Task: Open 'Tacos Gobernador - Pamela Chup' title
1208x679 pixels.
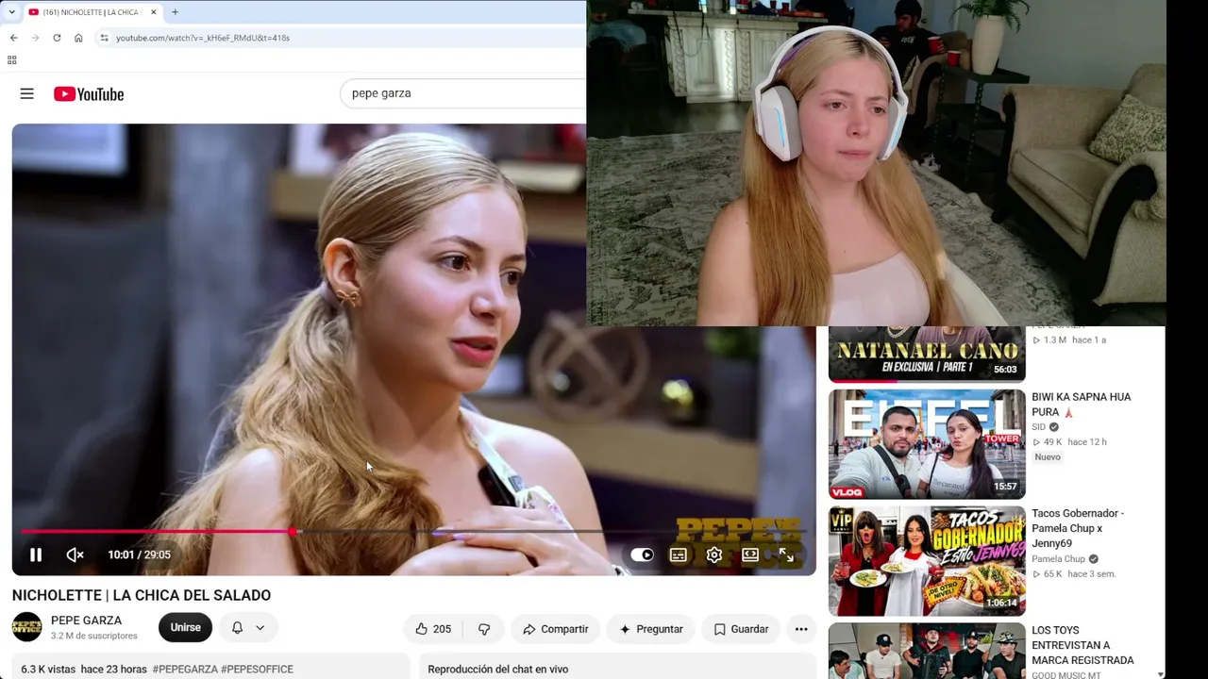Action: click(x=1078, y=528)
